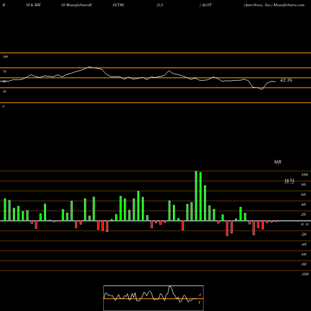Screen dimensions: 311x311
Task: Click the MunafaSutra.com text in header
Action: [x=289, y=5]
